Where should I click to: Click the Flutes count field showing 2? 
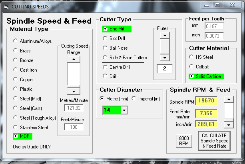164,68
